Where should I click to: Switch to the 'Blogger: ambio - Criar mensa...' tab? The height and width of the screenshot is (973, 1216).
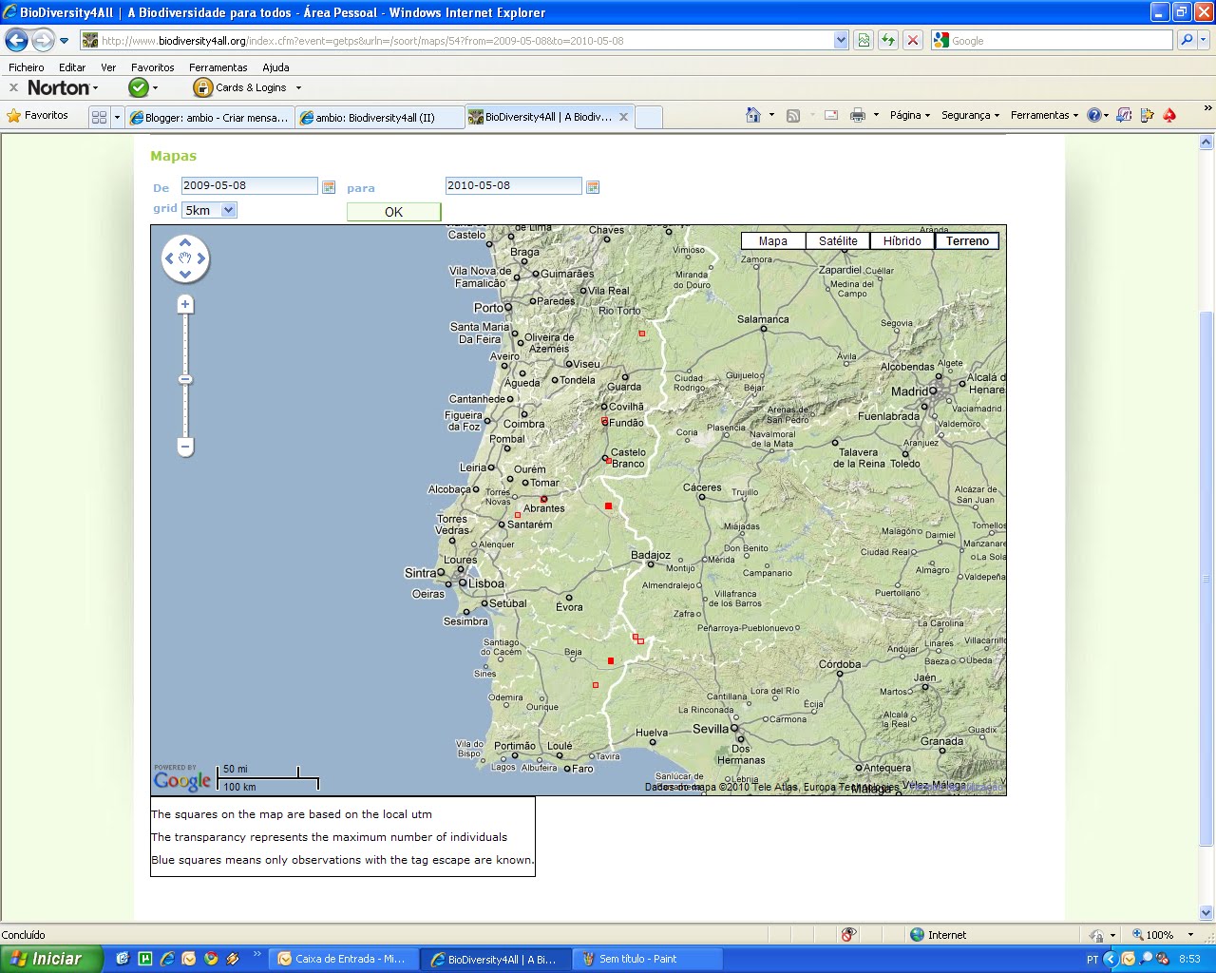(x=210, y=118)
